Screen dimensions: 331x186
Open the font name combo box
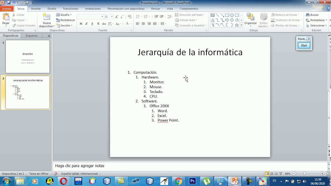(91, 17)
